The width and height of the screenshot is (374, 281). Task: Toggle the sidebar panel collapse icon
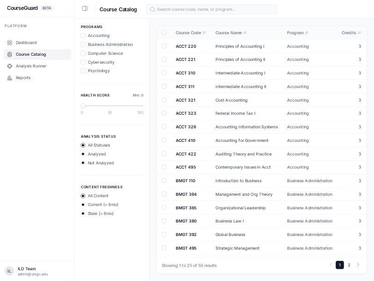(x=85, y=8)
